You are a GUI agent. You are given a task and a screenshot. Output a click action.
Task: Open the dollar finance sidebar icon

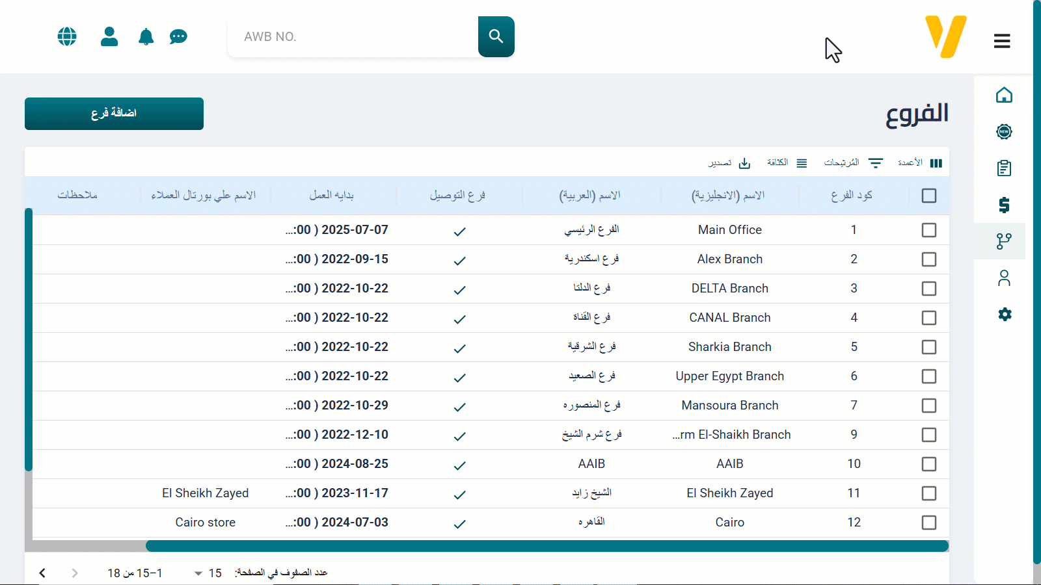1004,205
